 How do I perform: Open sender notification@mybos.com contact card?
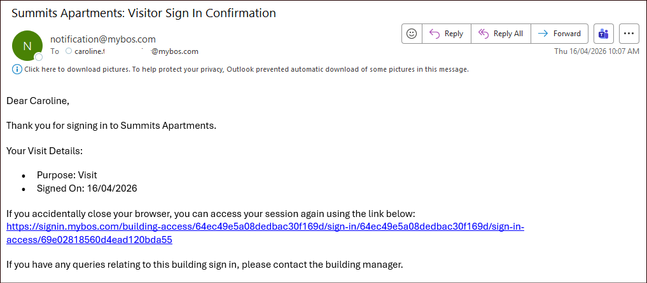[103, 39]
